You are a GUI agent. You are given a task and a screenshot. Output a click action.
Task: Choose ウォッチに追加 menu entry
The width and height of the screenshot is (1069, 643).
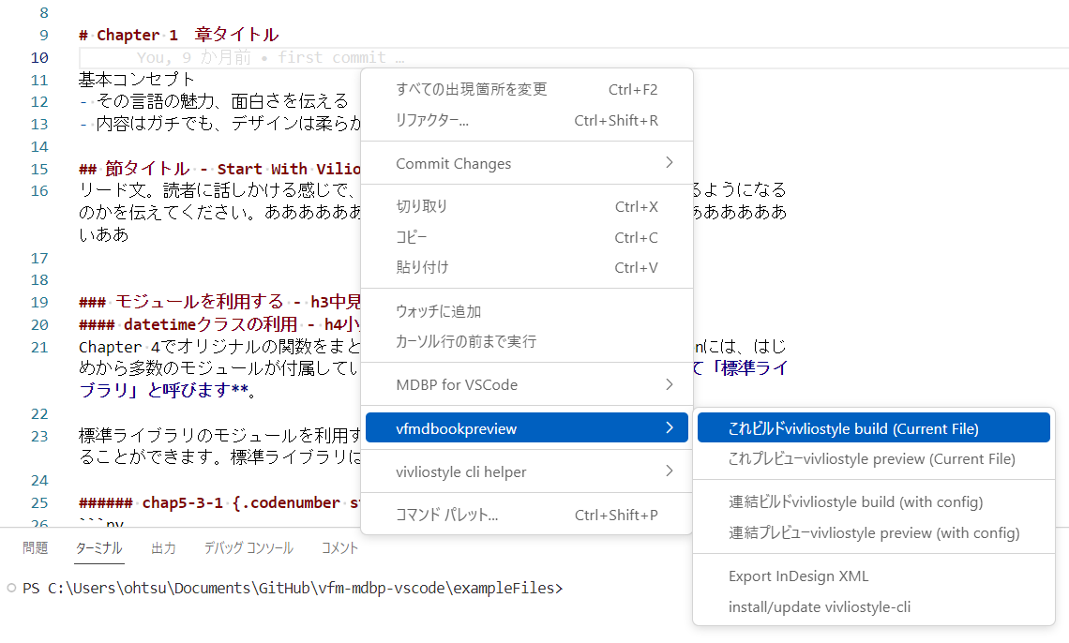click(526, 311)
